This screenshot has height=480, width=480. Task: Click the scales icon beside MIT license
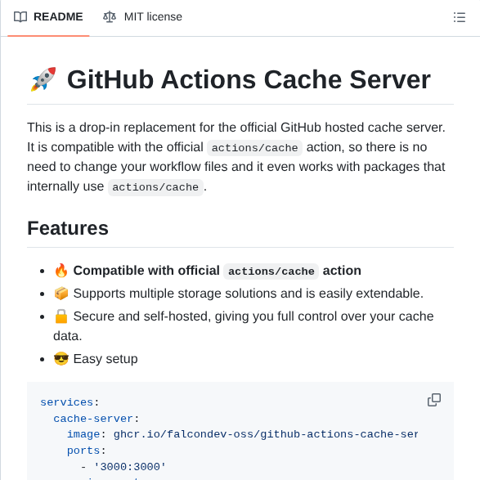[x=110, y=17]
